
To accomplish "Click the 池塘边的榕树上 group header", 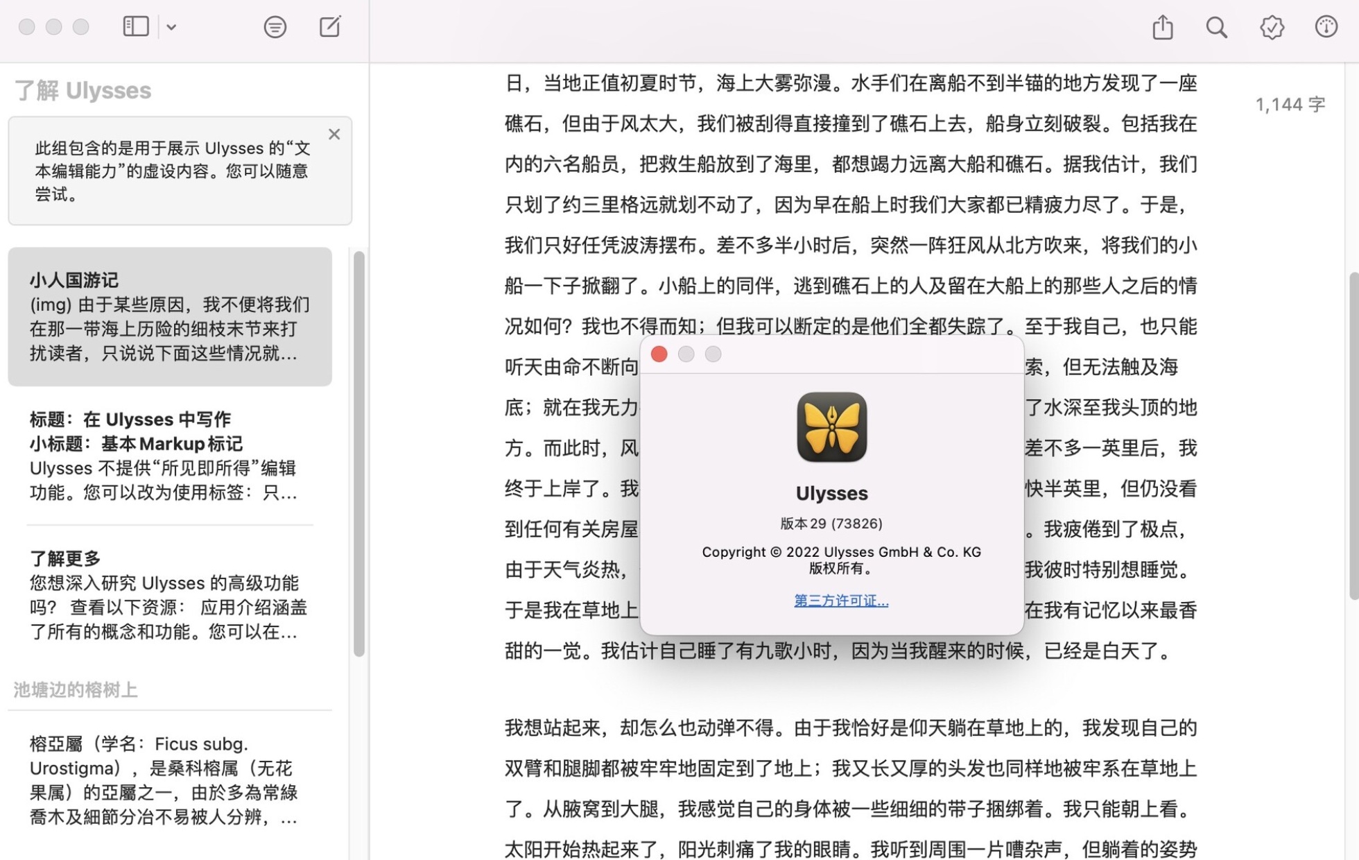I will (76, 689).
